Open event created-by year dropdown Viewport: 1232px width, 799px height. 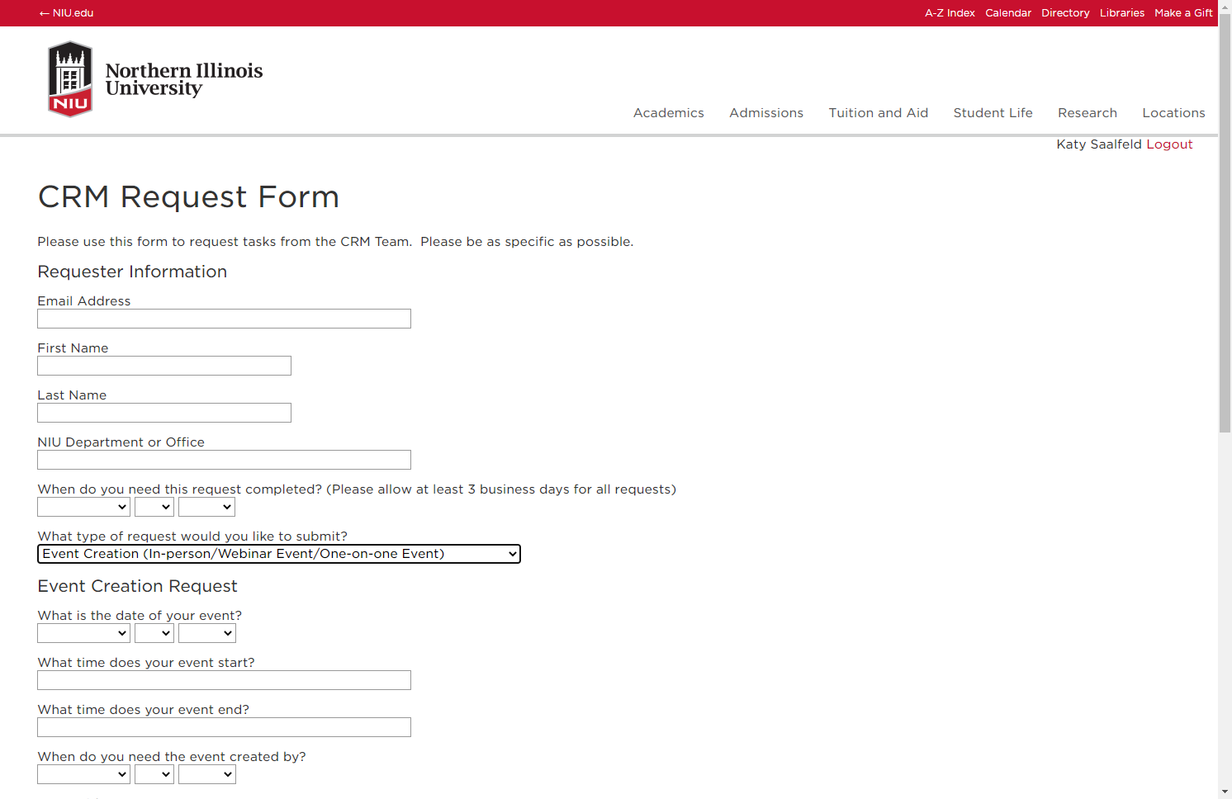pyautogui.click(x=207, y=774)
